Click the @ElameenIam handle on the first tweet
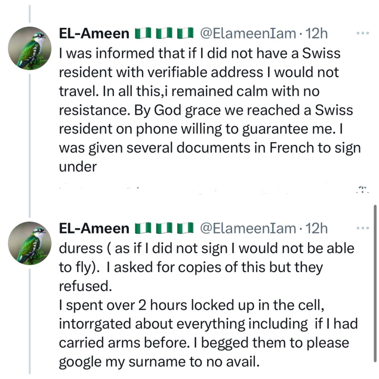Viewport: 379px width, 379px height. pyautogui.click(x=248, y=34)
